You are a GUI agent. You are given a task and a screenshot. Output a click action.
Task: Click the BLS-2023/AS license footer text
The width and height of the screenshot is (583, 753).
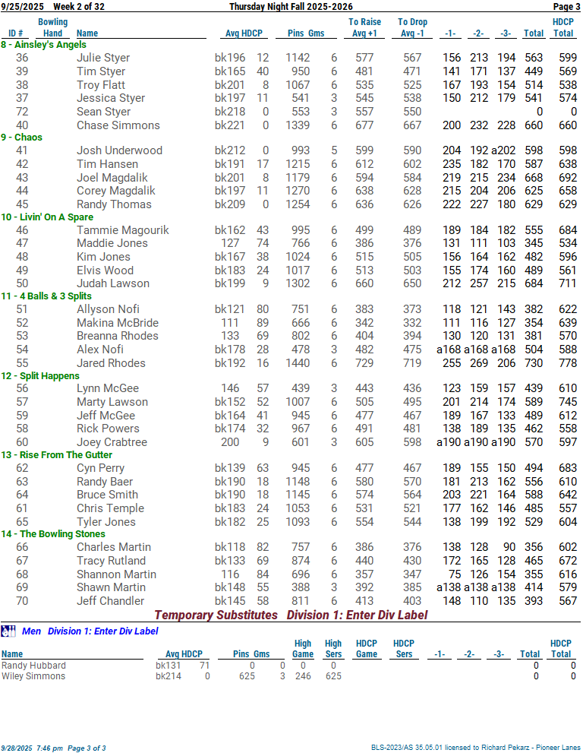click(x=475, y=748)
